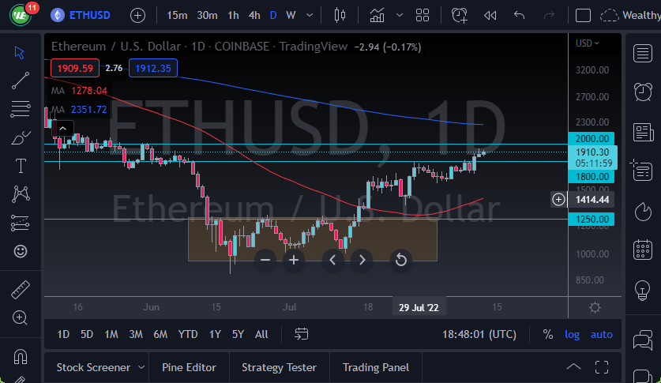Viewport: 661px width, 383px height.
Task: Open the emoji icons tool
Action: tap(21, 252)
